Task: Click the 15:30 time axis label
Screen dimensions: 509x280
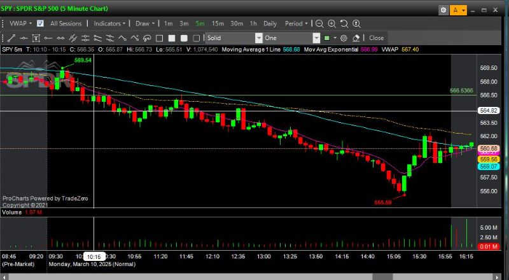Action: [419, 256]
